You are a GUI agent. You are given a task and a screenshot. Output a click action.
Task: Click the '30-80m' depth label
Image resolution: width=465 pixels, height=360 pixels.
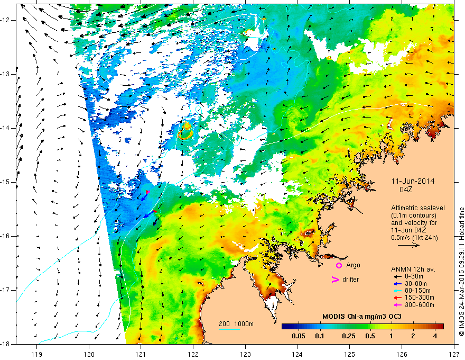pos(415,283)
